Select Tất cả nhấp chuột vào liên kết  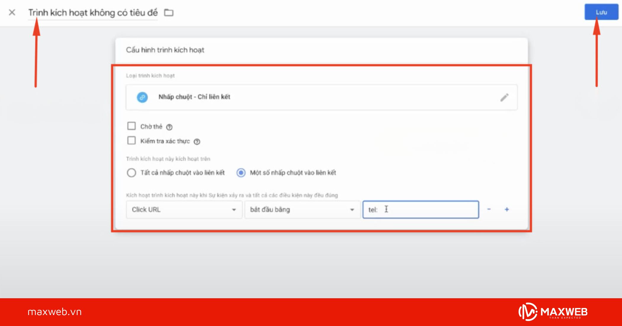click(132, 173)
